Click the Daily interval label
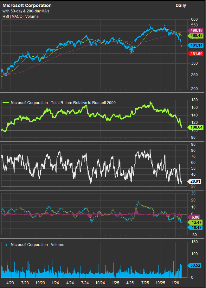 (x=181, y=6)
